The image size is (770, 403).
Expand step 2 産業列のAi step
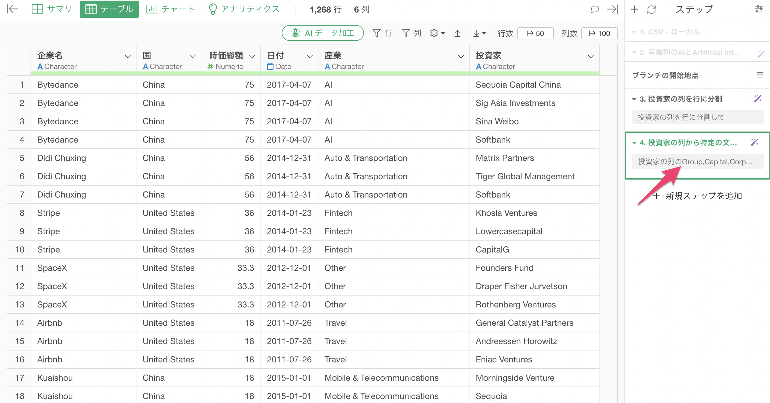(634, 53)
